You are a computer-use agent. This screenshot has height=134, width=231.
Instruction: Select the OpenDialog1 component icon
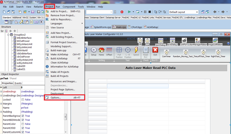pyautogui.click(x=161, y=41)
